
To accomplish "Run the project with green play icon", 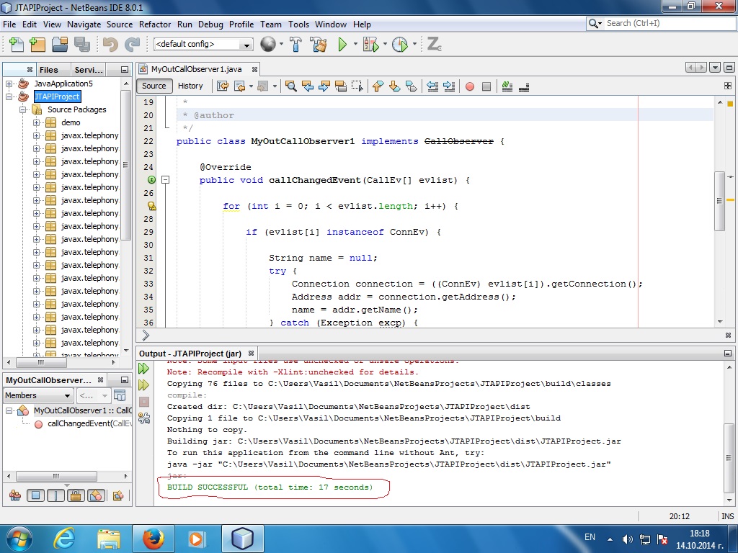I will click(x=342, y=45).
